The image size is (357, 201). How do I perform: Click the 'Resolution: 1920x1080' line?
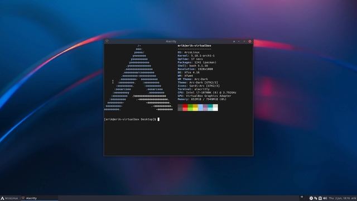click(195, 69)
